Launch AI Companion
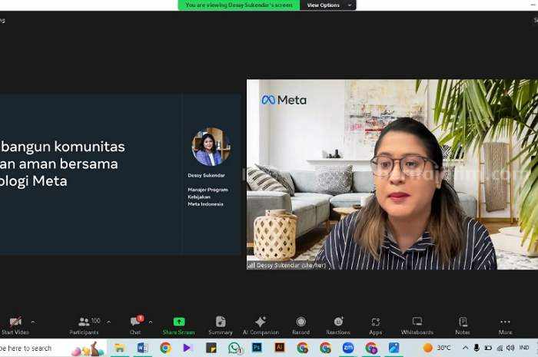 click(261, 326)
